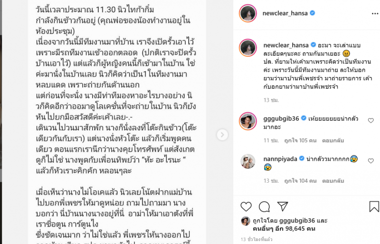
Task: Open the newclear_hansa username in the caption
Action: [286, 45]
